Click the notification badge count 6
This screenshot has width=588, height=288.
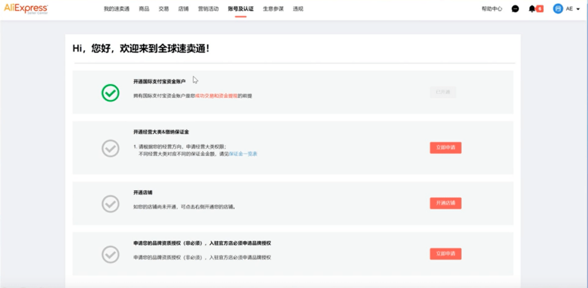click(540, 9)
